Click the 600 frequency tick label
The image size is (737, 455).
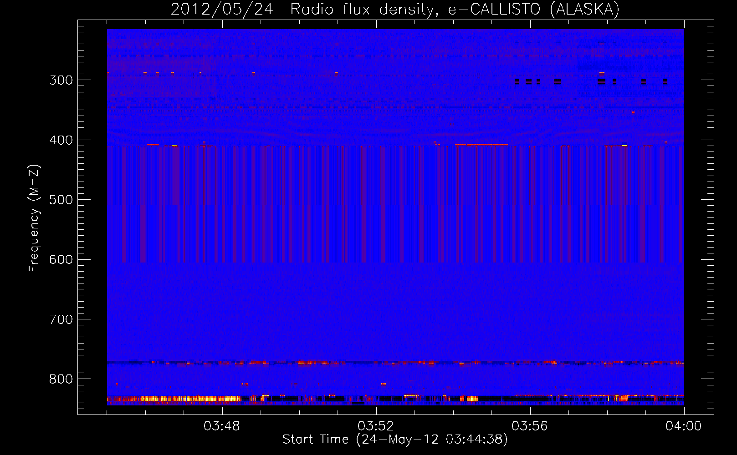tap(61, 260)
